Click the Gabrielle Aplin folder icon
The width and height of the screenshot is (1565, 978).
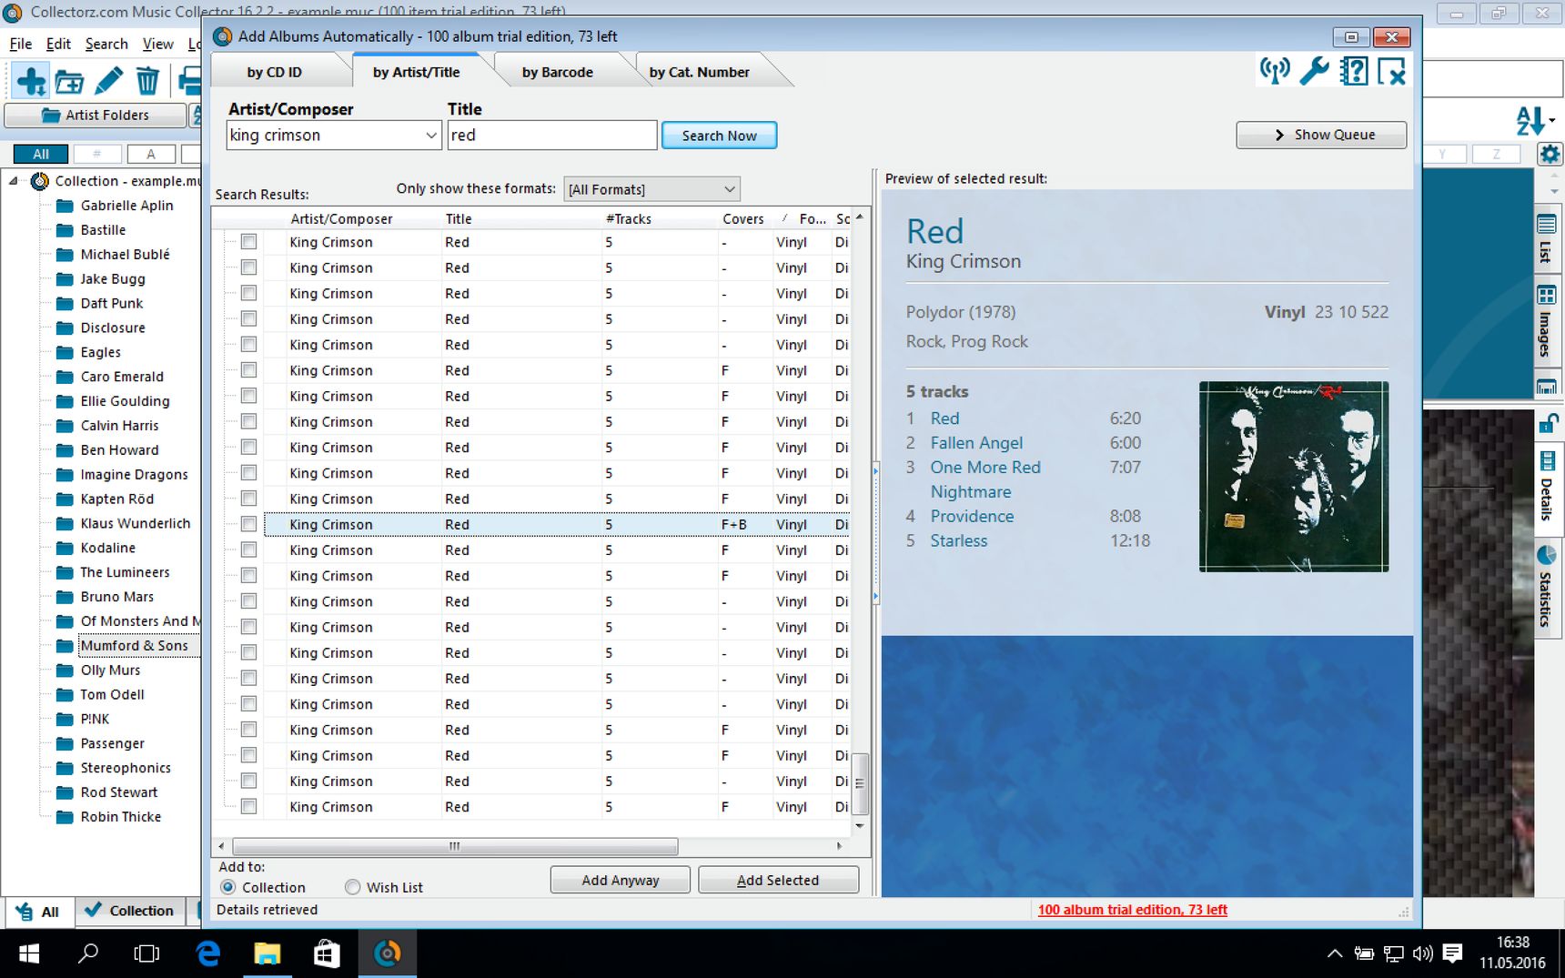pyautogui.click(x=65, y=206)
